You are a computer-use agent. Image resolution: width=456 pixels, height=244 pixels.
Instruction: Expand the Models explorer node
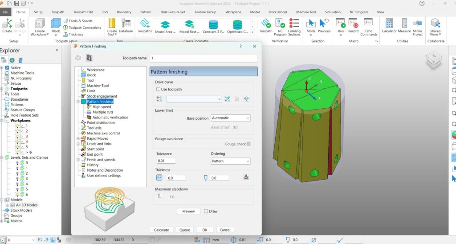click(x=2, y=200)
